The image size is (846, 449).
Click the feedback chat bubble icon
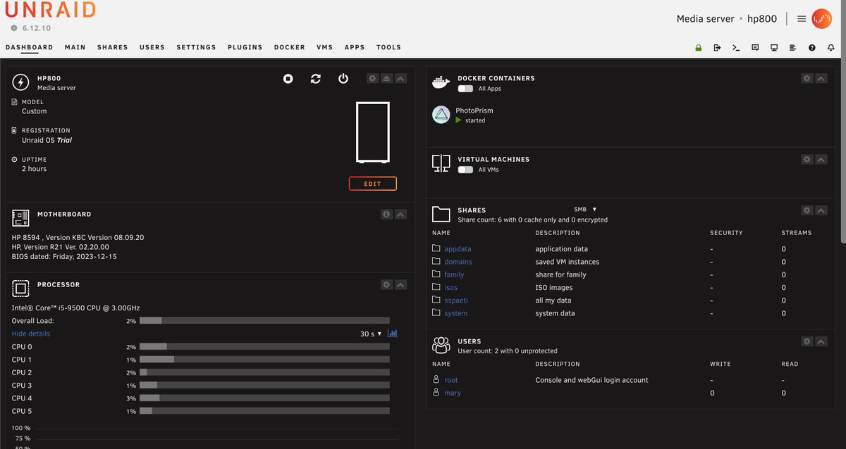click(754, 47)
